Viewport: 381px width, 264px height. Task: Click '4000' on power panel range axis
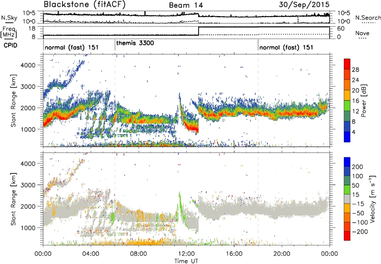[x=28, y=65]
